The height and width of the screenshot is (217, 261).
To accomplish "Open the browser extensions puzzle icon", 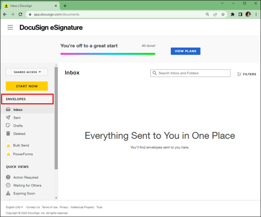I will [233, 14].
